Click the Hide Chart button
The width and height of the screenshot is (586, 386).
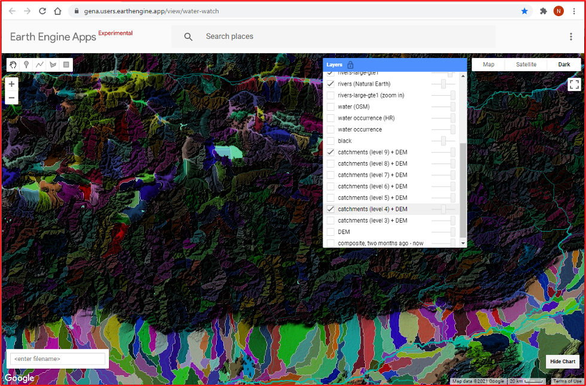pyautogui.click(x=563, y=361)
